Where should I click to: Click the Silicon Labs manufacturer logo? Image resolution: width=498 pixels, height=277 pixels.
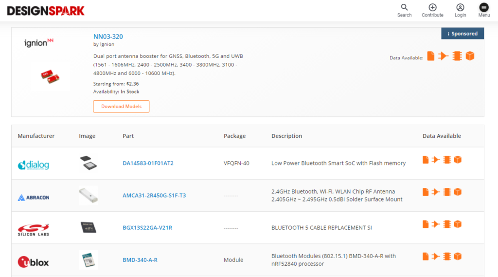(x=34, y=230)
